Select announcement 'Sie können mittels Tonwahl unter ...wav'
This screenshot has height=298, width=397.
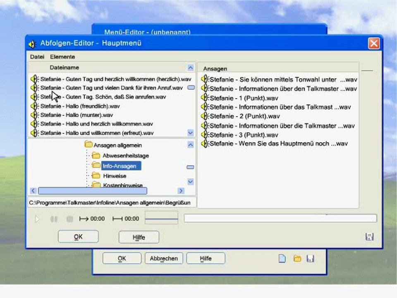(x=283, y=79)
